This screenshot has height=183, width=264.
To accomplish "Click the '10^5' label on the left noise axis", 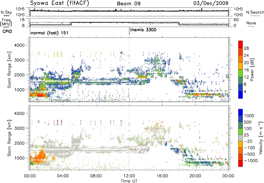I will 20,9.
